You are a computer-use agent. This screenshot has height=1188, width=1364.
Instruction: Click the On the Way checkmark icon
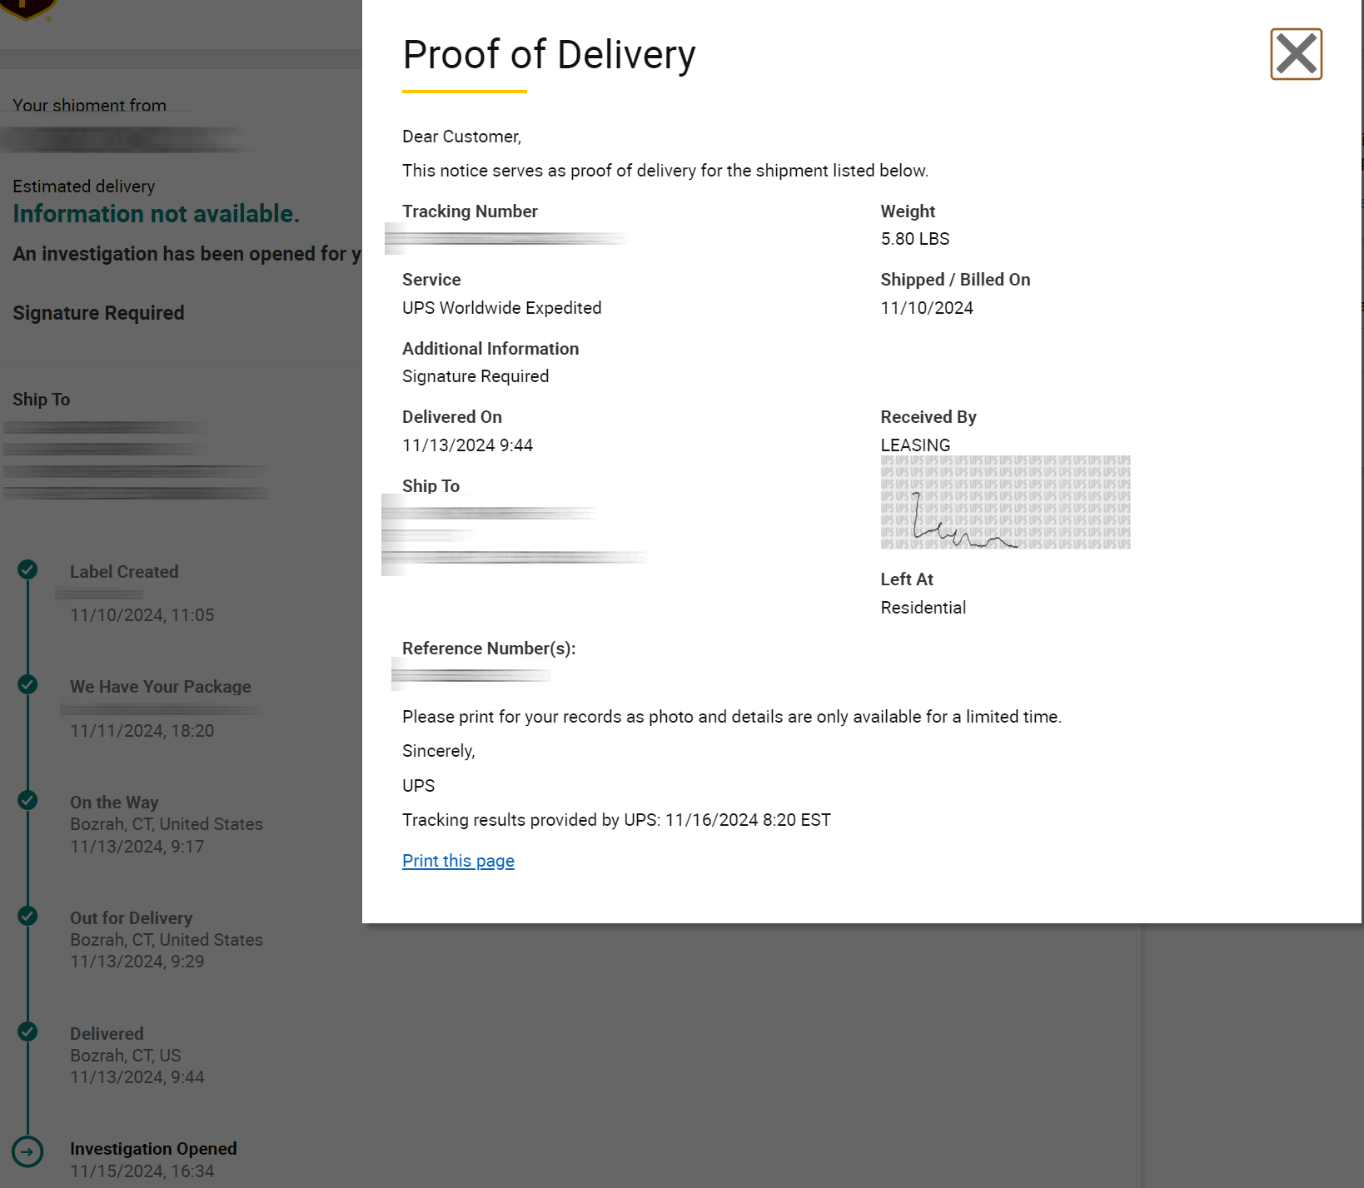[27, 800]
